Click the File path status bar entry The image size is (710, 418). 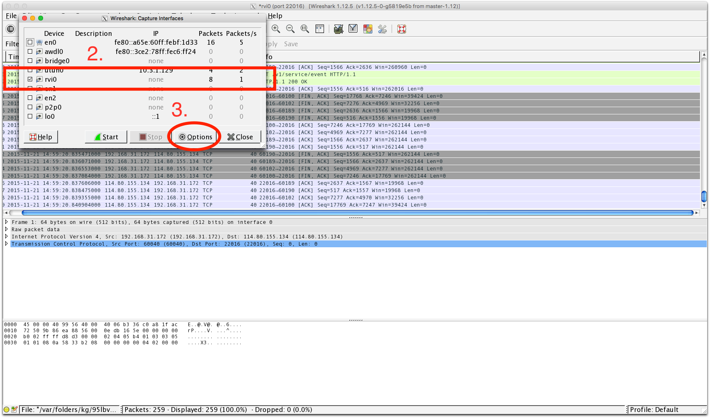[x=68, y=410]
